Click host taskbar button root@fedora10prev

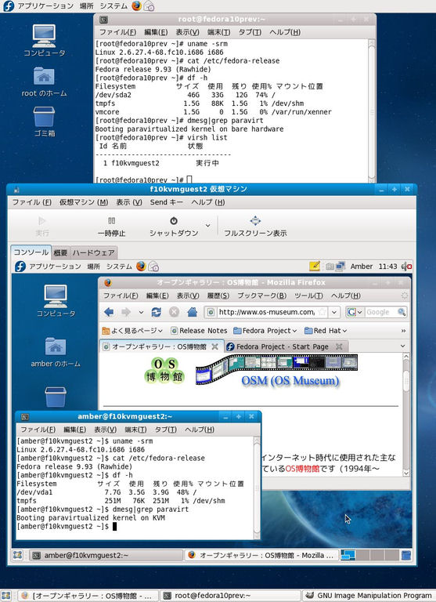(231, 596)
